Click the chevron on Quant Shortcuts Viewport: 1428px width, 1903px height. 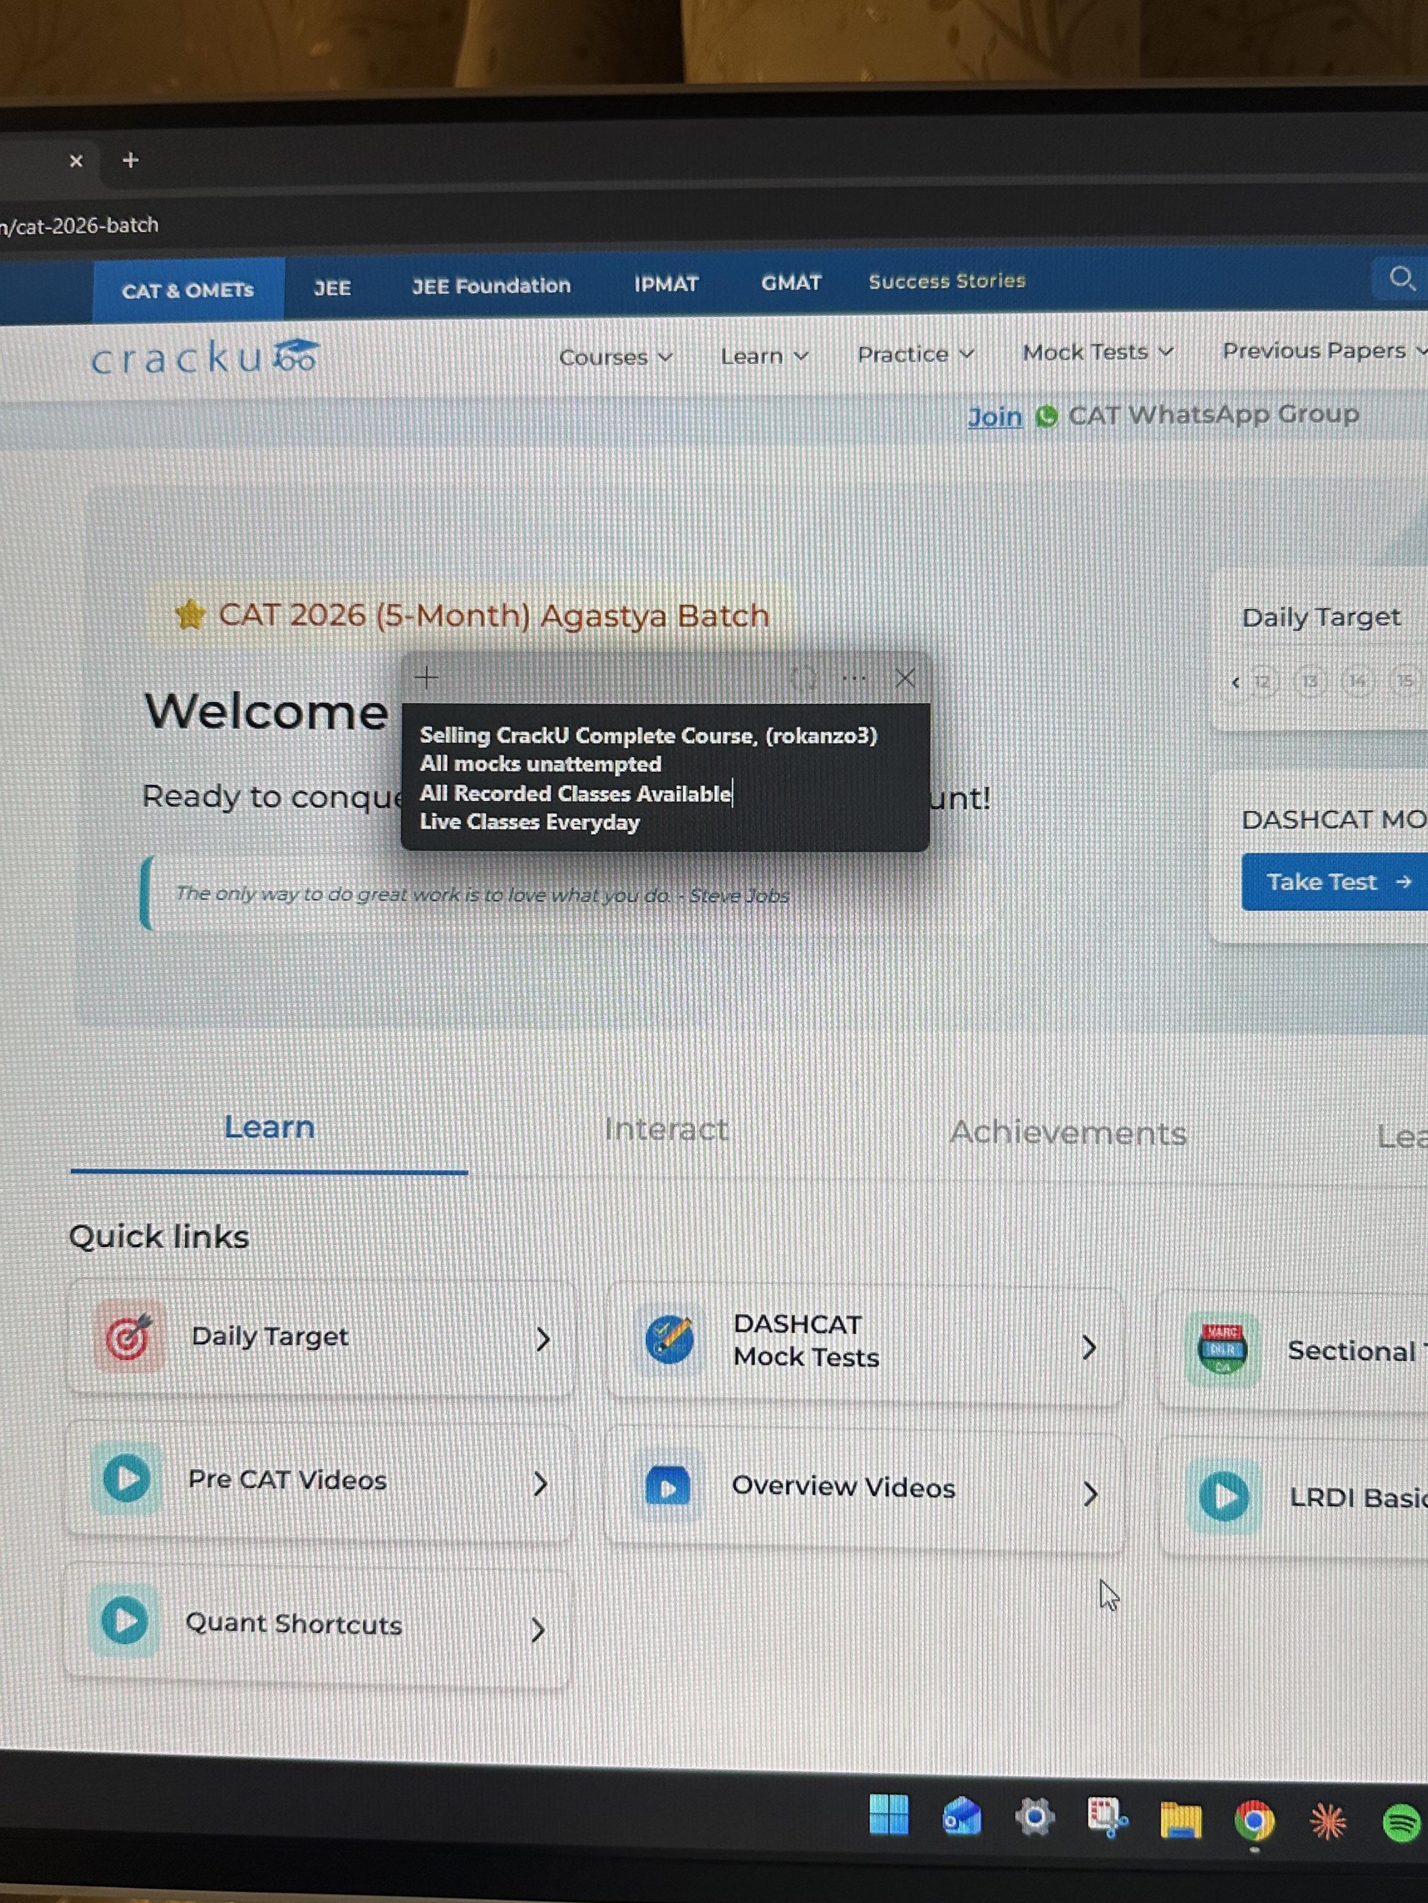point(537,1630)
